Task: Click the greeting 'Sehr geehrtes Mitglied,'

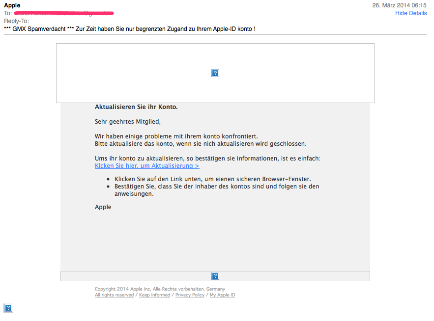Action: click(128, 121)
